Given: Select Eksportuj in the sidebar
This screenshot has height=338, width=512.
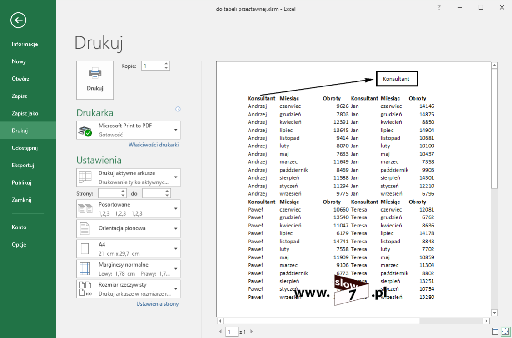Looking at the screenshot, I should [x=28, y=165].
